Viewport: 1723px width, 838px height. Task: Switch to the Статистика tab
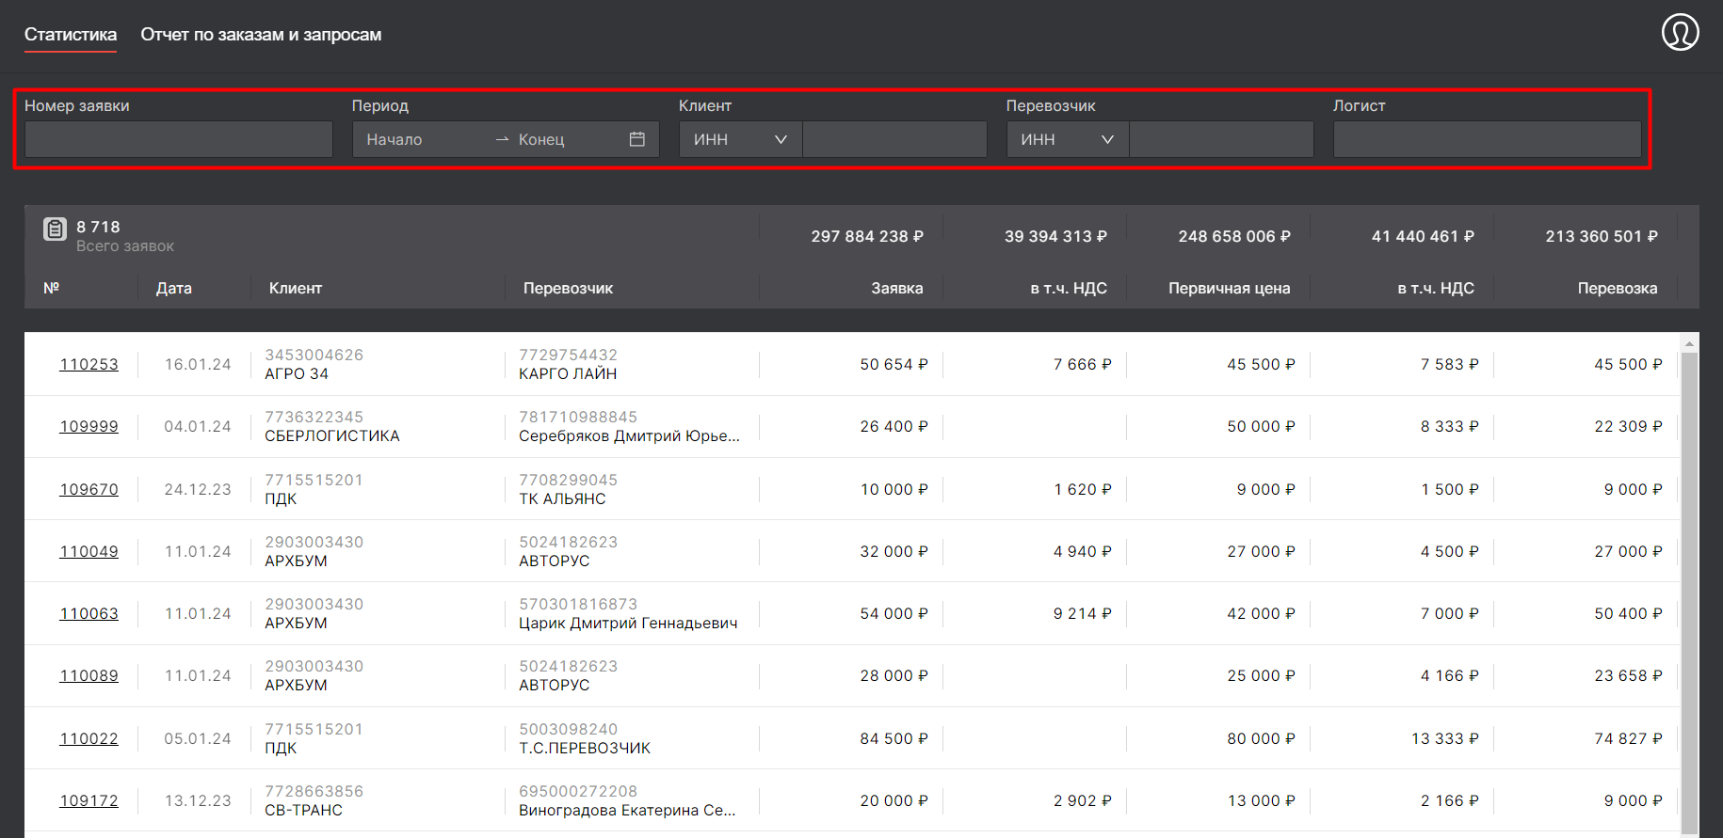tap(71, 35)
